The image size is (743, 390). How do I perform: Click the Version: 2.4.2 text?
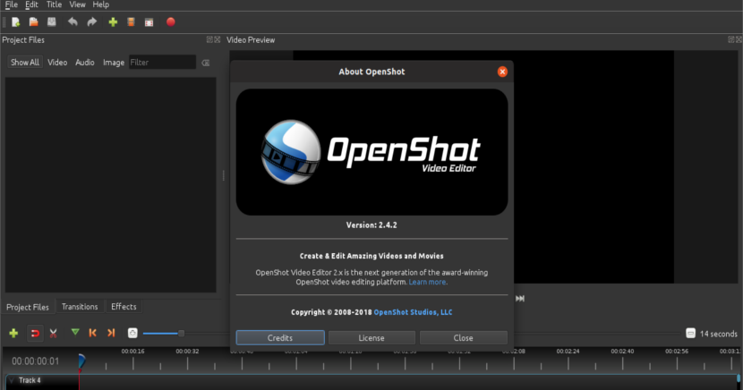[x=371, y=225]
